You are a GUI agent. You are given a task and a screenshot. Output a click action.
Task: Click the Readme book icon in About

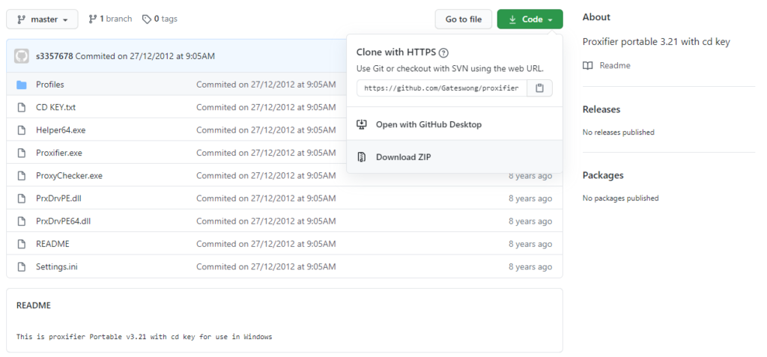click(x=588, y=66)
